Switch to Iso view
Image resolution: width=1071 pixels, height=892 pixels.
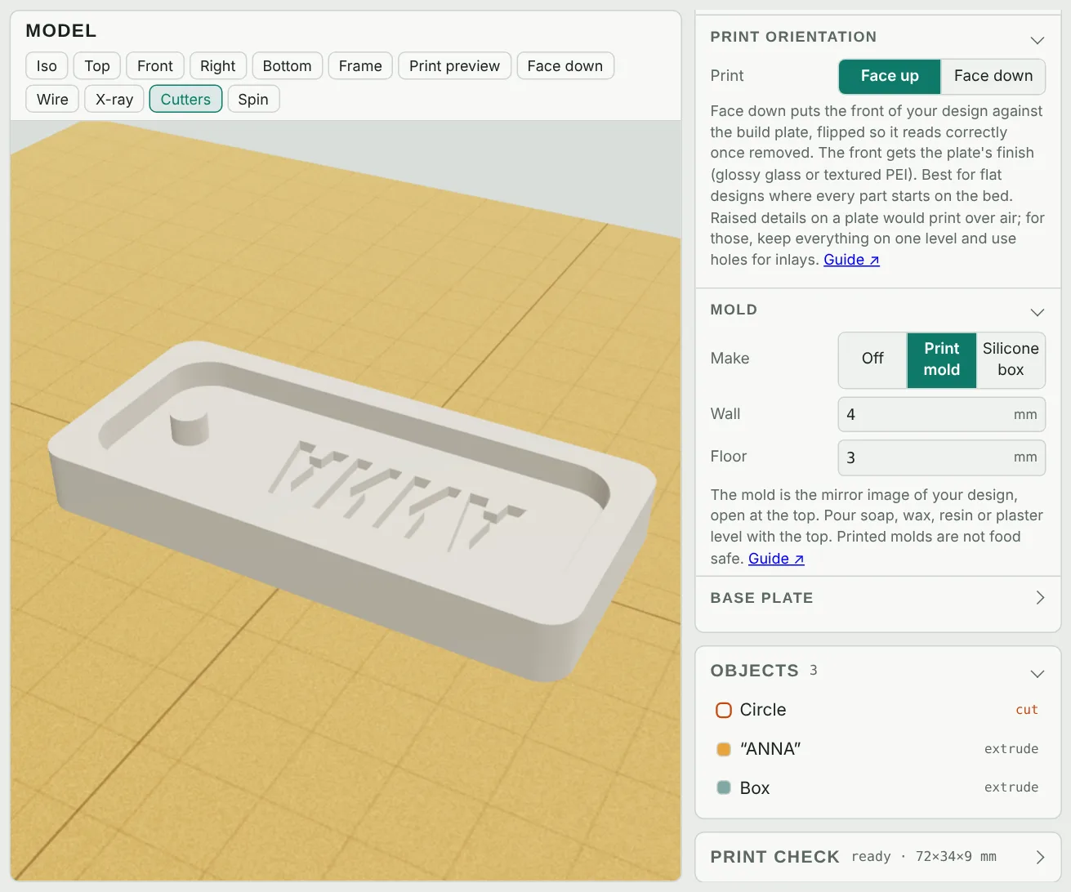pos(47,66)
